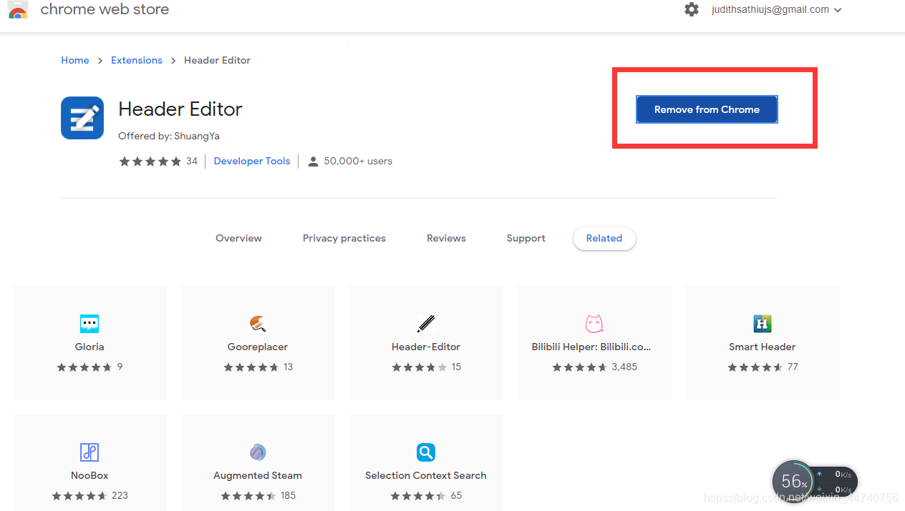Click the Header-Editor pencil icon

pyautogui.click(x=426, y=324)
